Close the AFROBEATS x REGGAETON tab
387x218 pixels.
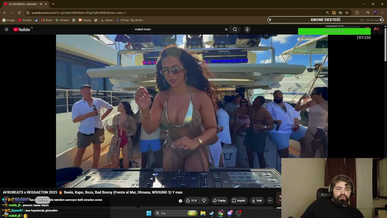point(46,4)
